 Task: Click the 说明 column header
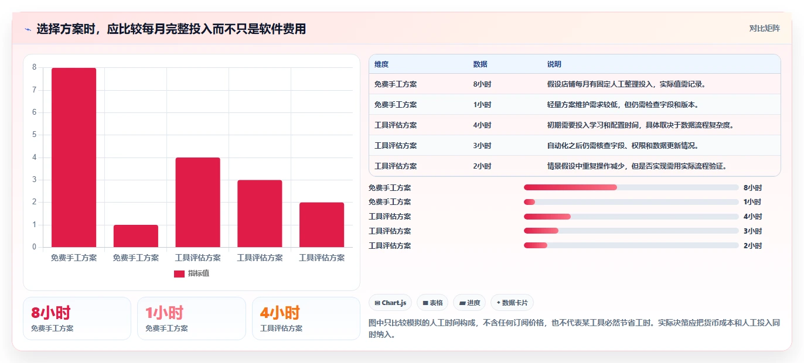coord(554,64)
